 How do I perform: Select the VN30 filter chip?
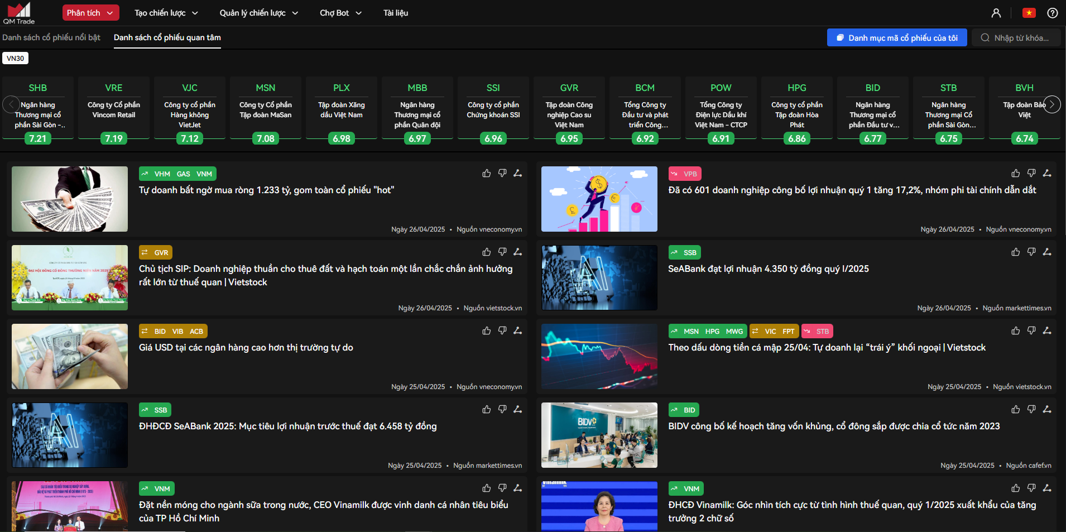[x=16, y=58]
